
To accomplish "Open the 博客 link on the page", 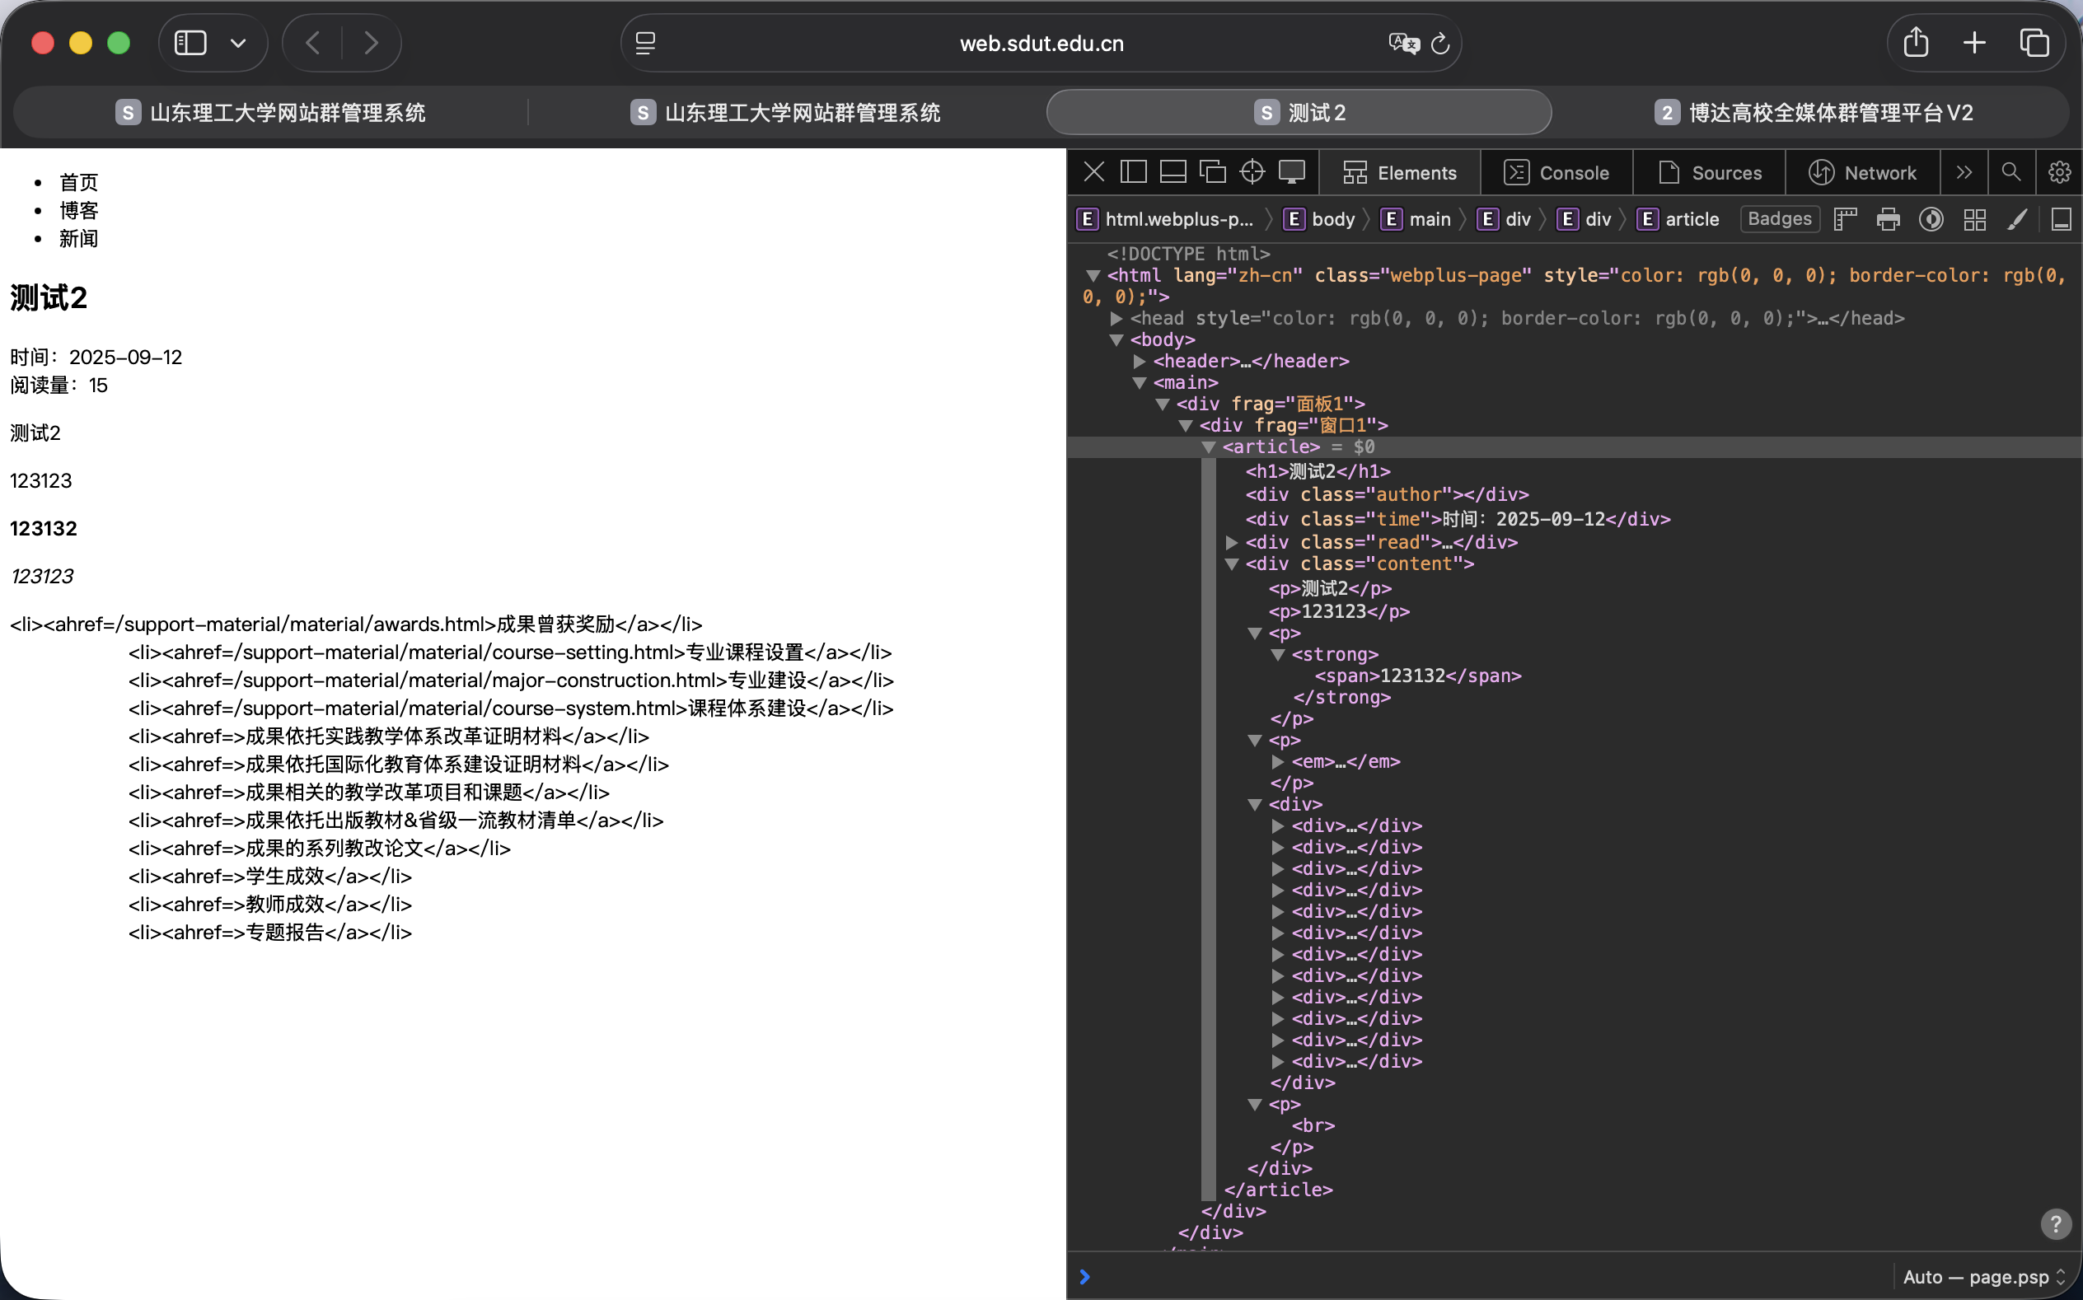I will [x=78, y=210].
